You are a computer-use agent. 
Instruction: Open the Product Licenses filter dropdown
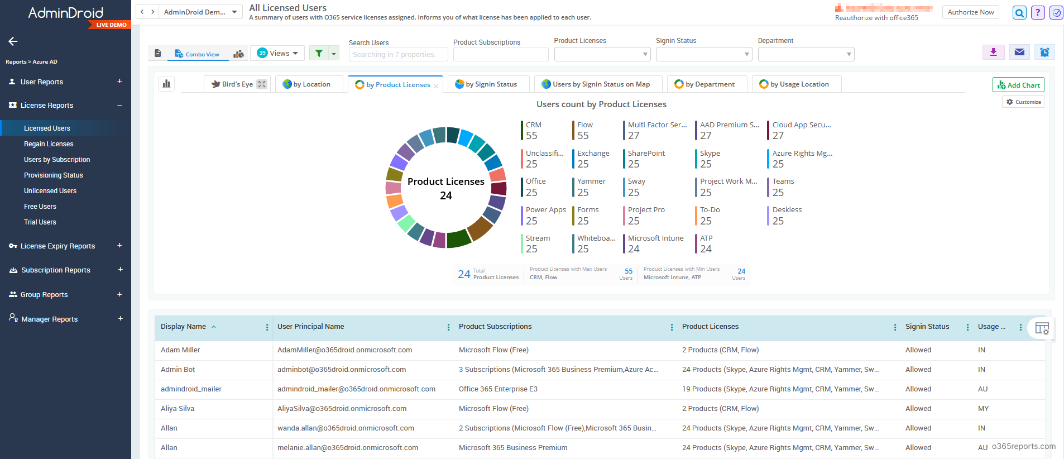602,54
